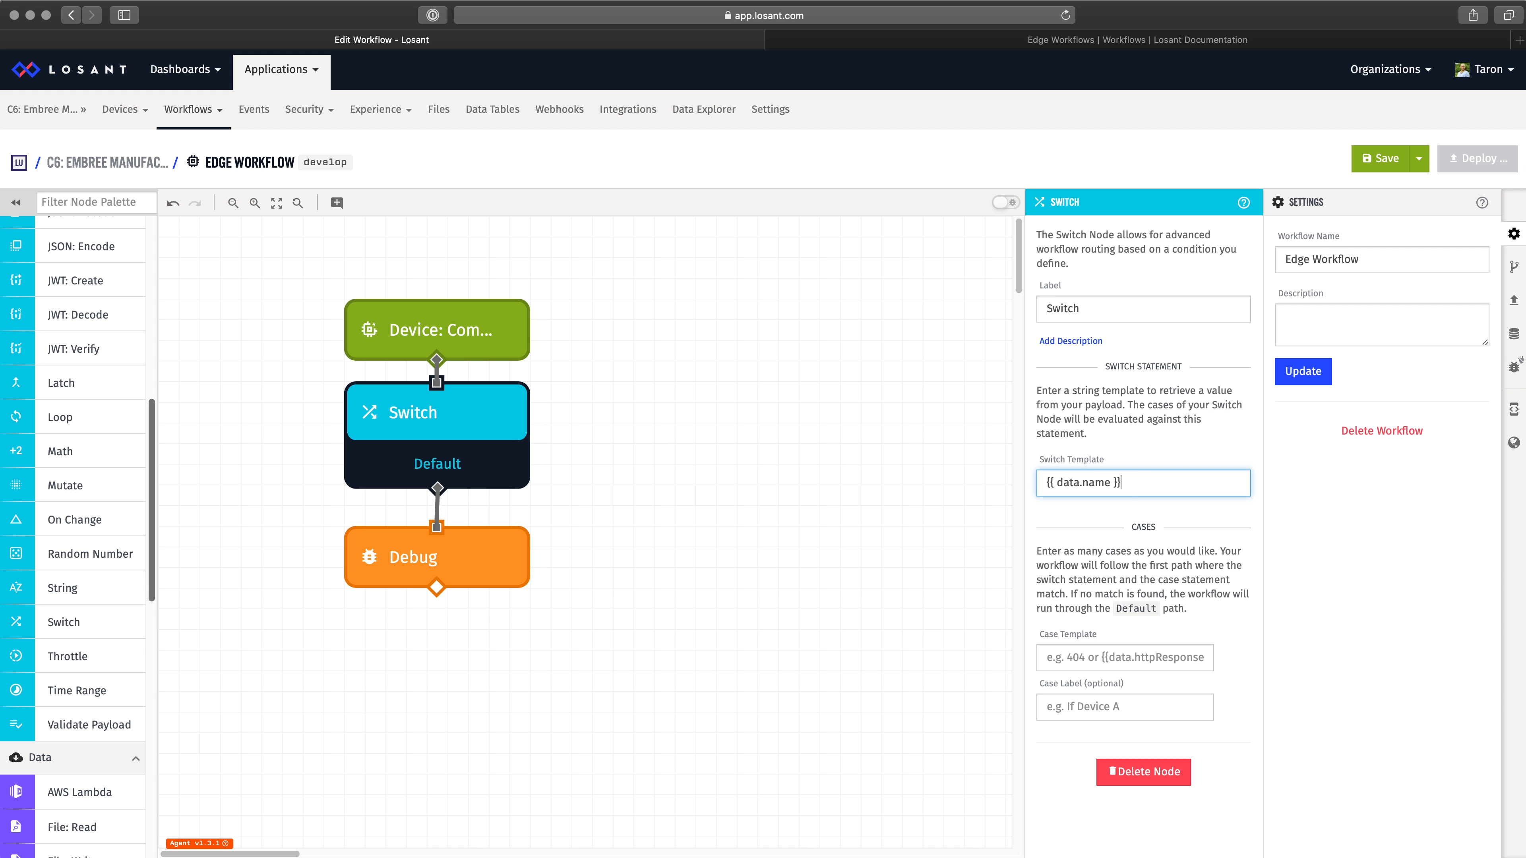Click into the Filter Node Palette field
Viewport: 1526px width, 858px height.
coord(97,202)
